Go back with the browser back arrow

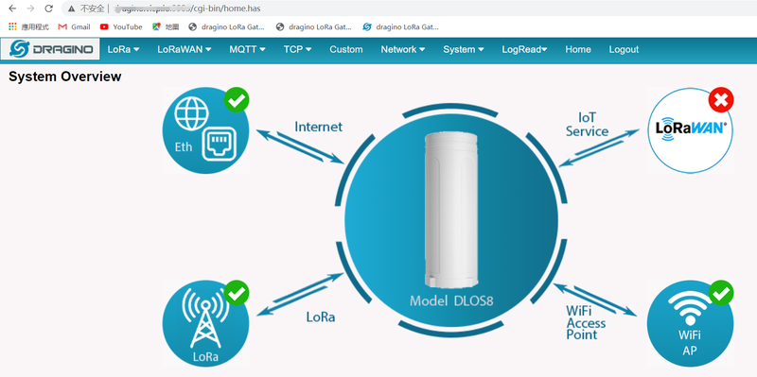pyautogui.click(x=12, y=9)
